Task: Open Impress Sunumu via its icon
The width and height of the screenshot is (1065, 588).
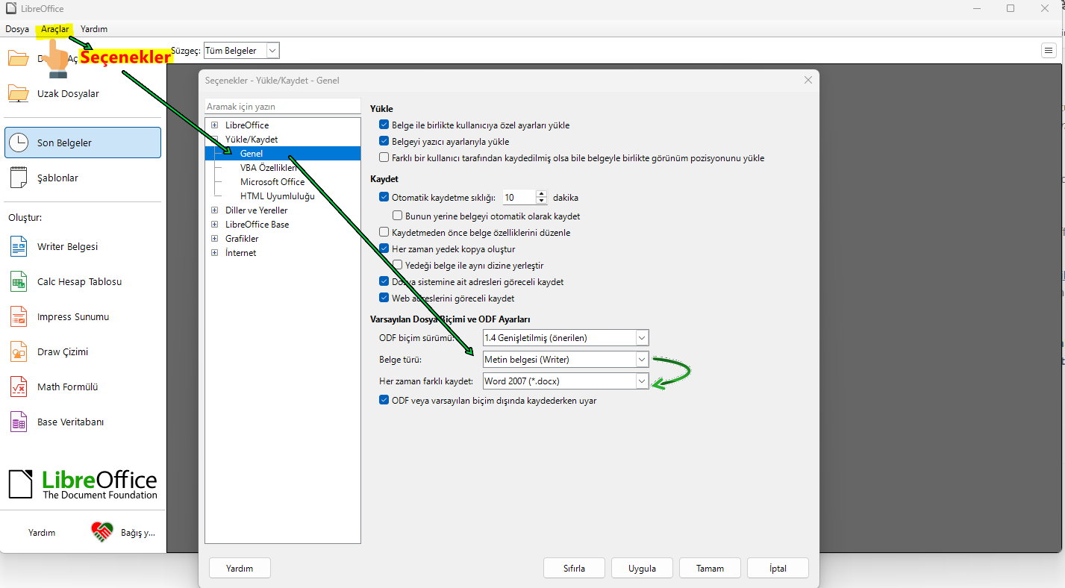Action: 18,316
